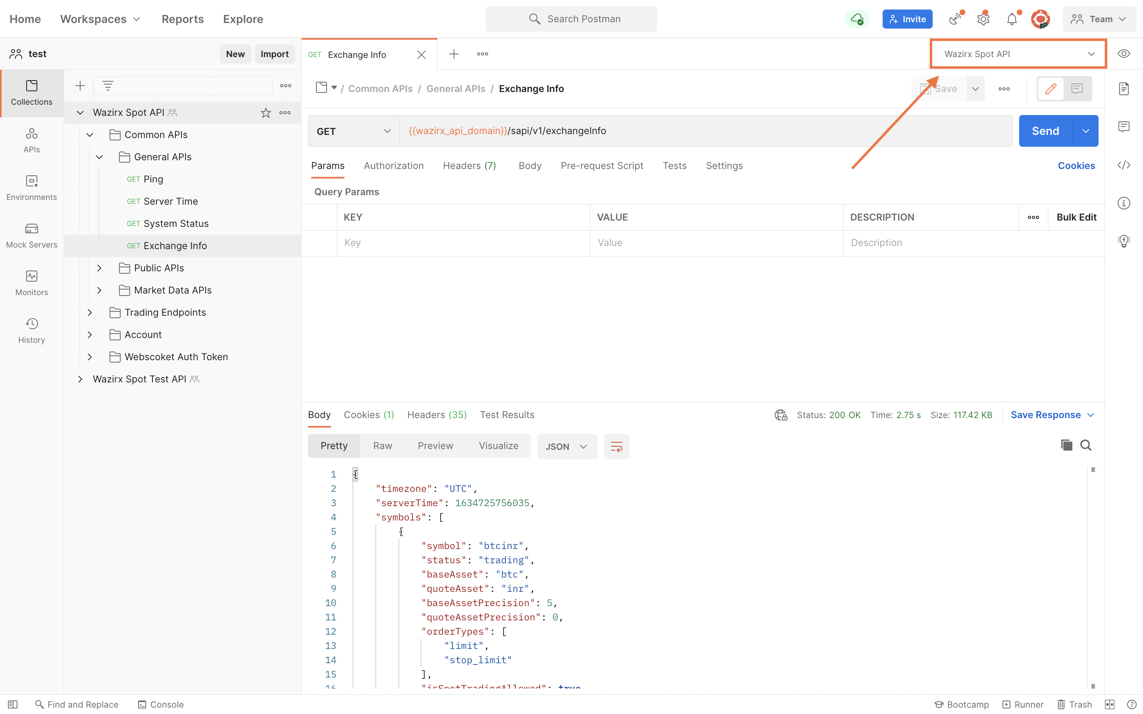Image resolution: width=1143 pixels, height=714 pixels.
Task: Toggle response line wrapping
Action: pos(616,446)
